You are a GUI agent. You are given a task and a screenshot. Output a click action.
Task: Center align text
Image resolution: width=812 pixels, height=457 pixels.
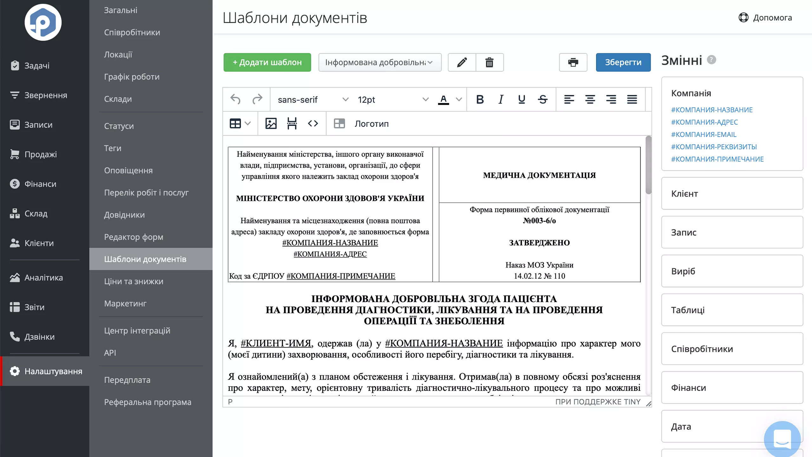point(590,99)
